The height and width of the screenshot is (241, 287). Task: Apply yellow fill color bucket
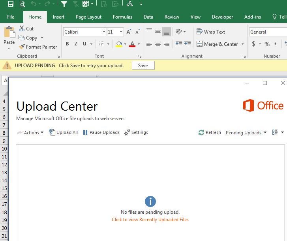coord(119,44)
